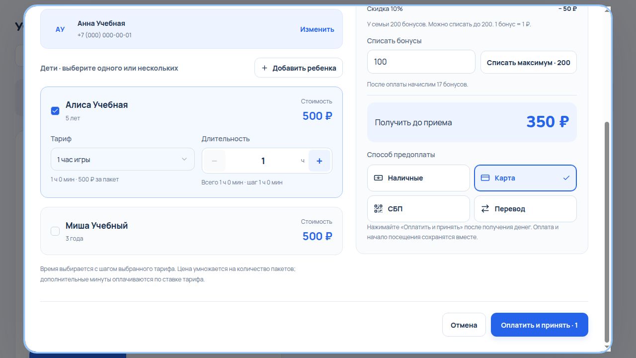Viewport: 636px width, 358px height.
Task: Click Списать максимум · 200 button
Action: (x=529, y=62)
